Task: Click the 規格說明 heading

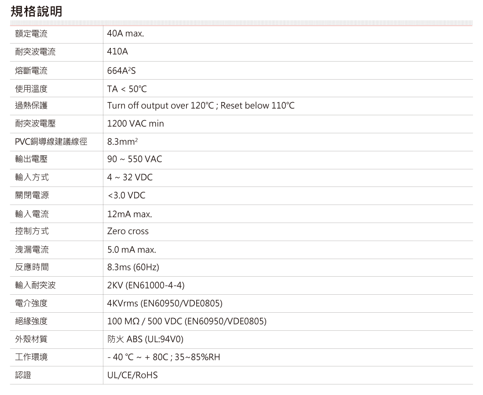Action: (x=36, y=11)
